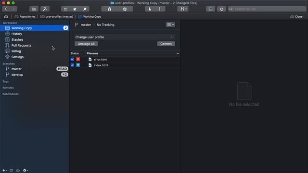This screenshot has height=173, width=308.
Task: Open the bottom bar gear dropdown
Action: (x=26, y=170)
